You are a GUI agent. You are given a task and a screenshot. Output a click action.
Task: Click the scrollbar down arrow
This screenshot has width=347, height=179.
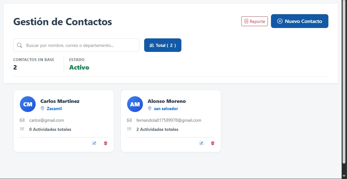344,176
